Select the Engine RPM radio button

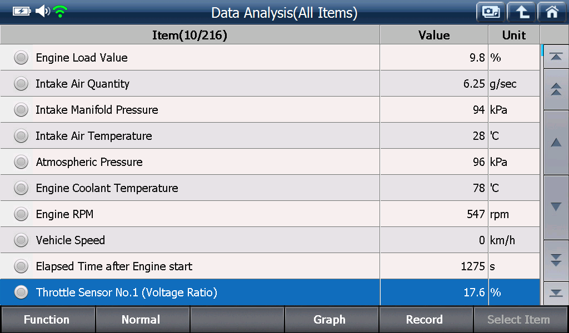click(x=21, y=214)
